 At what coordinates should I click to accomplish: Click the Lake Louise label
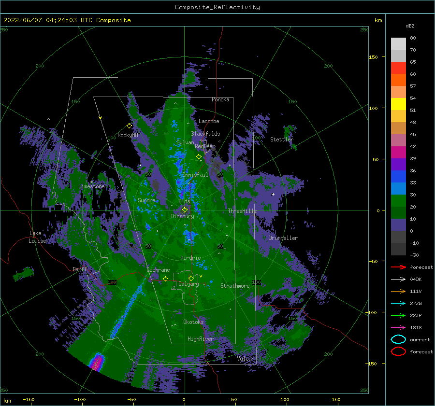tap(37, 237)
